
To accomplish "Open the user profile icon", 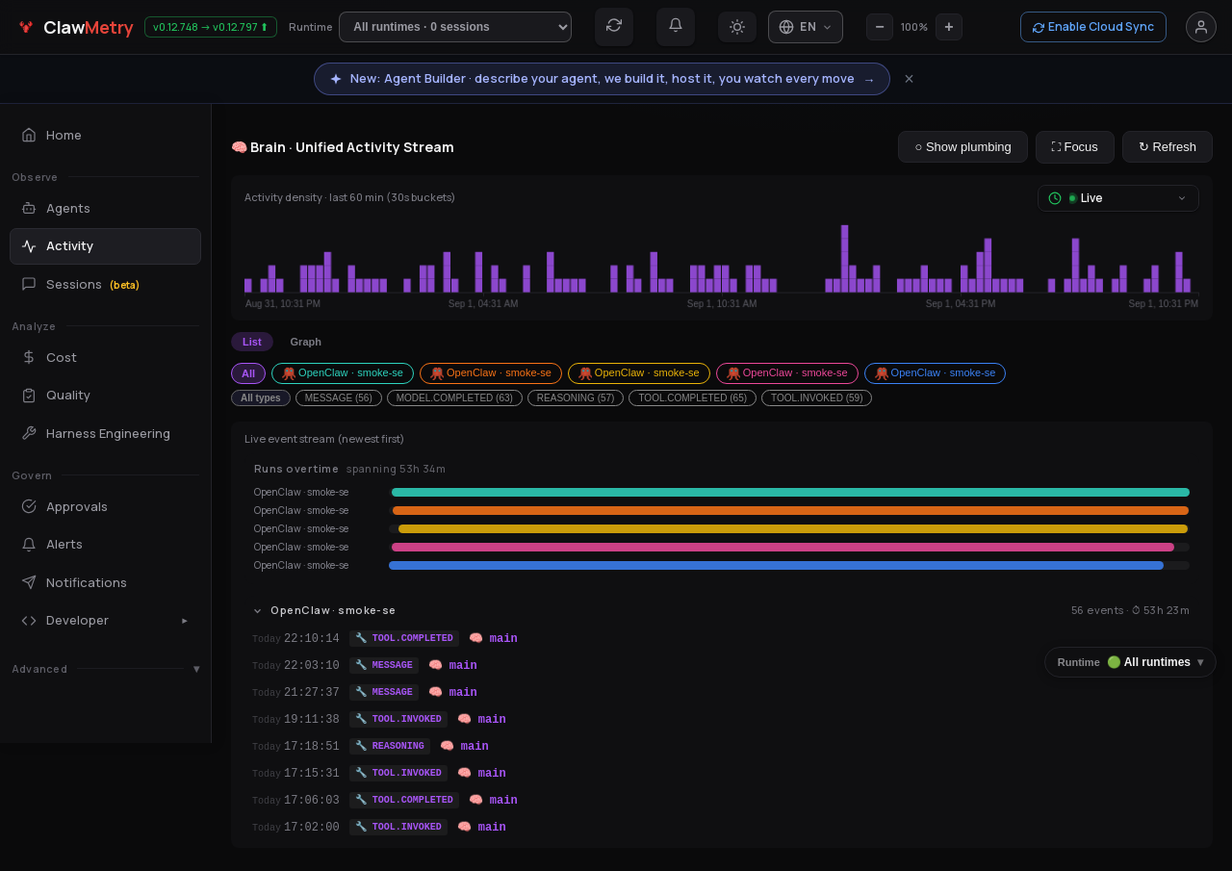I will pyautogui.click(x=1201, y=27).
